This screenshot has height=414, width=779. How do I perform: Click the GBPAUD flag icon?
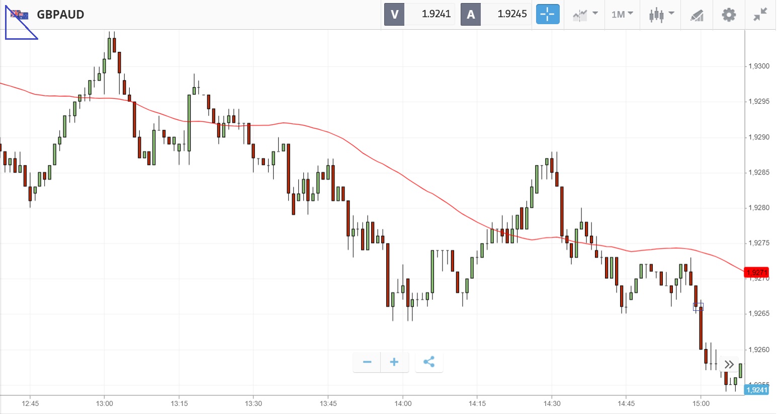click(x=20, y=15)
